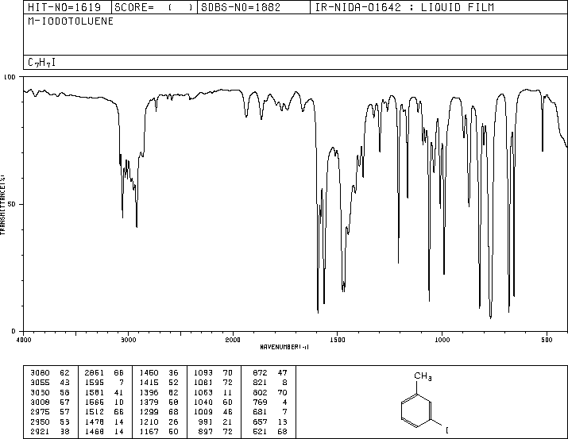Click the IR-NIDA-01642 : LIQUID FILM label

click(x=404, y=7)
